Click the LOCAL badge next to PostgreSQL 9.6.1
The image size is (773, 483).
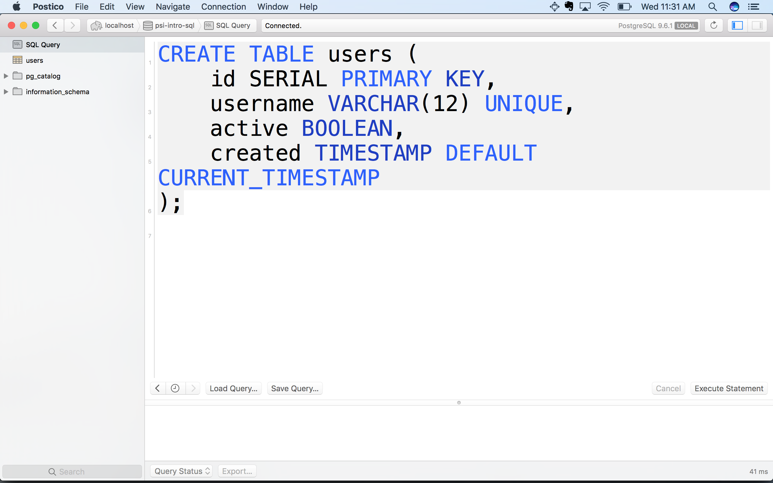[686, 26]
